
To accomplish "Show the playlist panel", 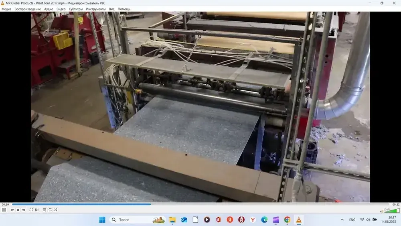I will (45, 210).
